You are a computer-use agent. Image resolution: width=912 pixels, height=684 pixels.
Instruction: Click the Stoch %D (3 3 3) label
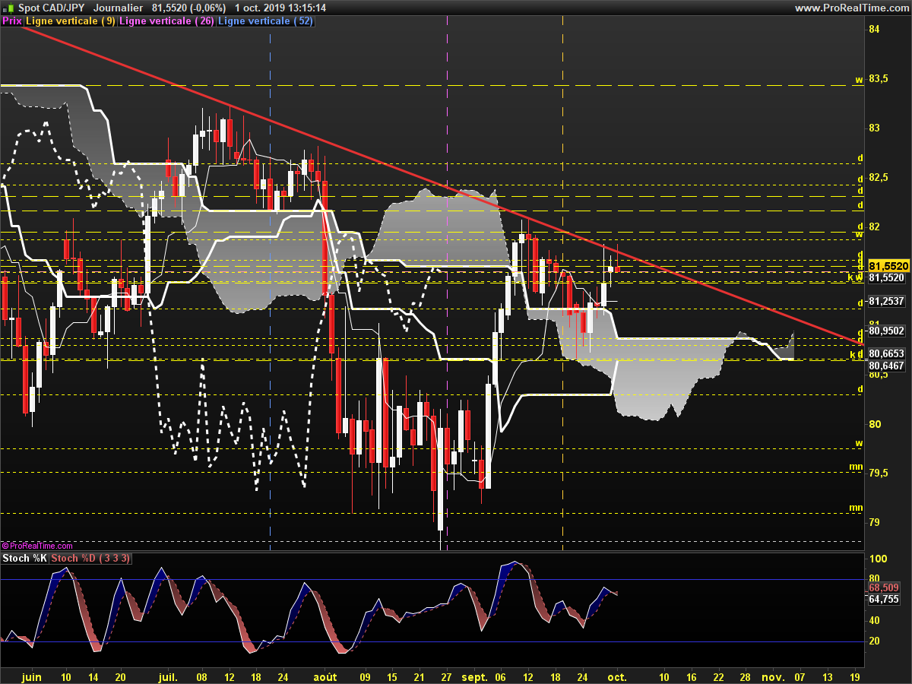pos(91,559)
